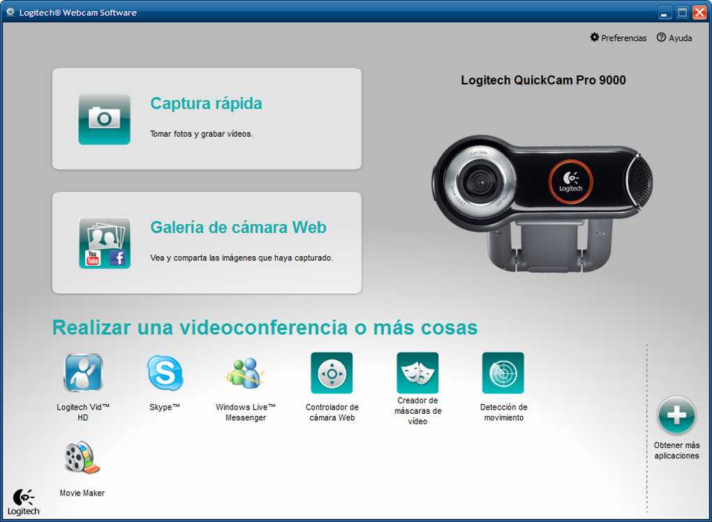The height and width of the screenshot is (522, 712).
Task: Maximize the Logitech Webcam Software window
Action: pos(682,13)
